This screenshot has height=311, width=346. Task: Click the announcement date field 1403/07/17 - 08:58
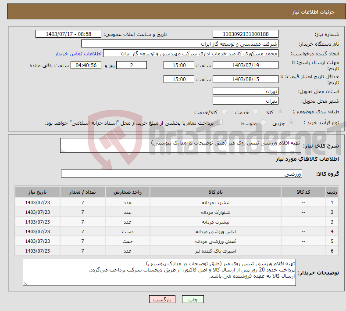[x=68, y=34]
